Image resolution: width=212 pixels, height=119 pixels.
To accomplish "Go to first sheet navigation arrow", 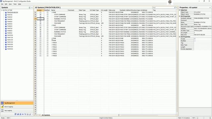I will 35,115.
